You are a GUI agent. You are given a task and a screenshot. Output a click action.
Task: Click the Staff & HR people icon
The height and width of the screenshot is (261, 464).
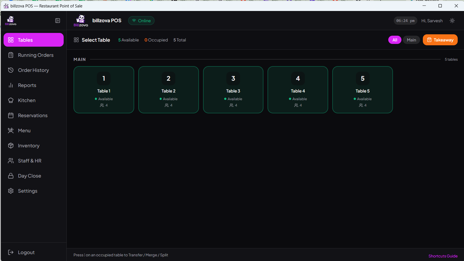coord(11,161)
